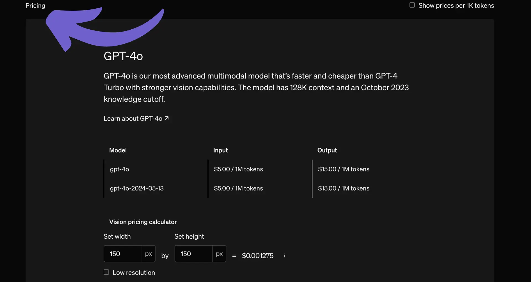Screen dimensions: 531x282
Task: Click the px unit of the height field
Action: [219, 254]
